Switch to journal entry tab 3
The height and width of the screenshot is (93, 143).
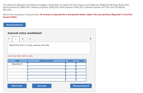click(x=30, y=39)
